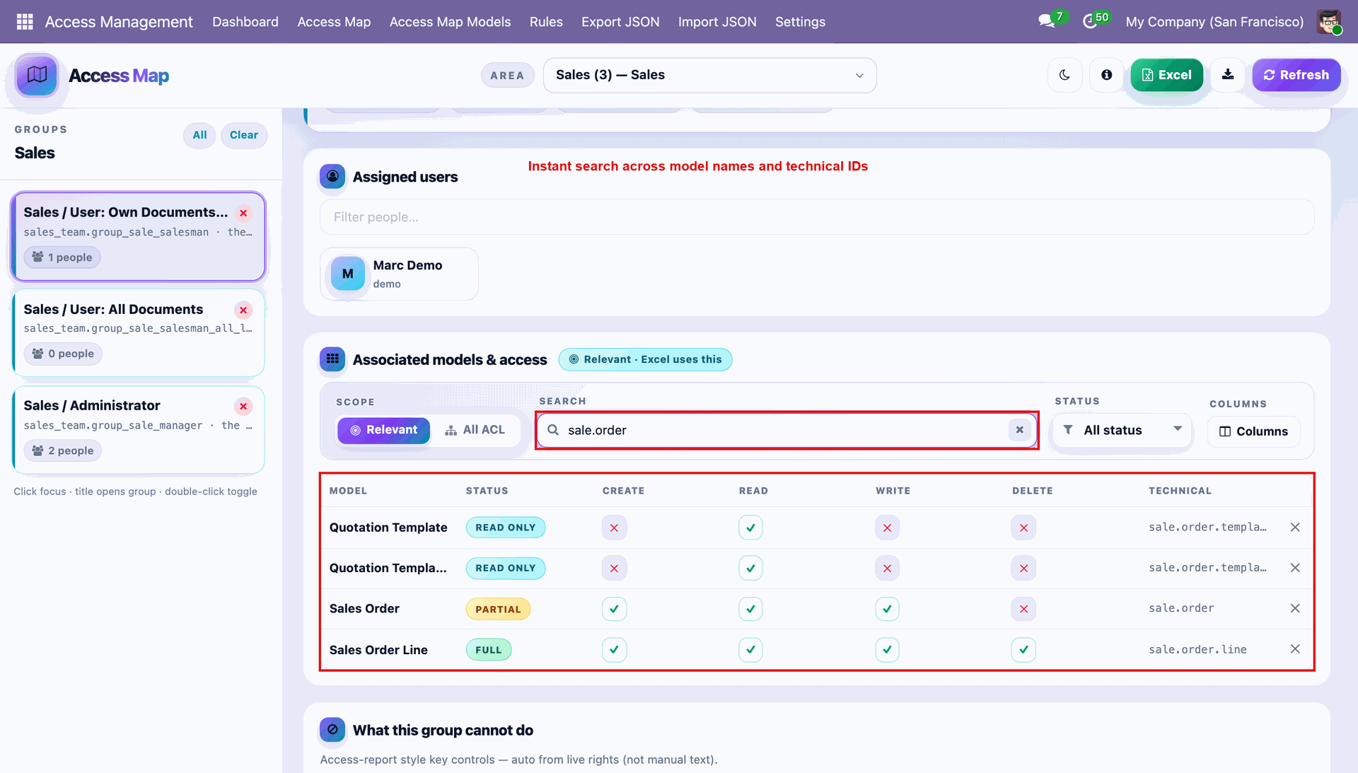This screenshot has height=773, width=1358.
Task: Click the 1 people badge
Action: coord(62,257)
